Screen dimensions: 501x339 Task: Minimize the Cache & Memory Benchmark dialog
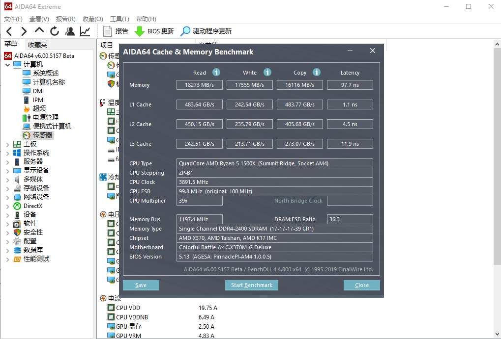point(350,51)
